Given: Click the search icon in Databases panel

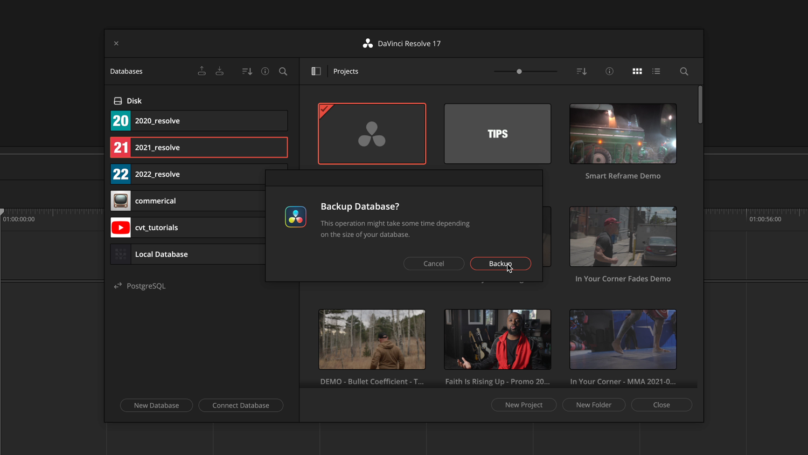Looking at the screenshot, I should 283,71.
